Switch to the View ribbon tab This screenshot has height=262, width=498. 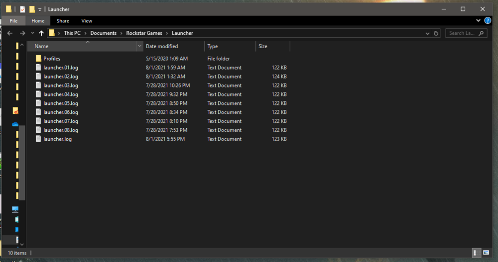pyautogui.click(x=87, y=20)
